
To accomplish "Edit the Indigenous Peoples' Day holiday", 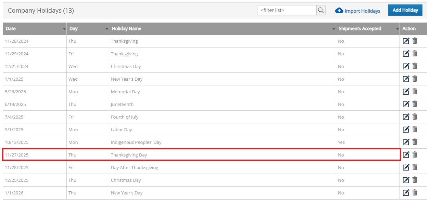I will coord(406,142).
